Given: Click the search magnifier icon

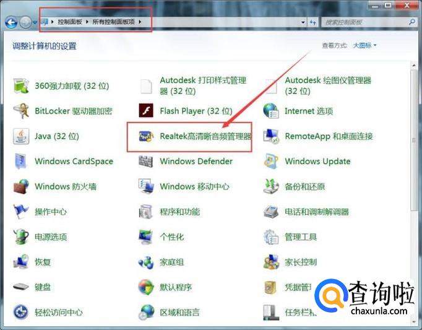Looking at the screenshot, I should (x=411, y=22).
